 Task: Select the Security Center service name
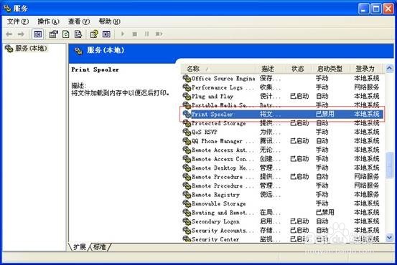point(215,239)
